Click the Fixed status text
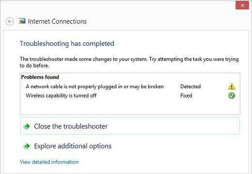 click(x=186, y=95)
